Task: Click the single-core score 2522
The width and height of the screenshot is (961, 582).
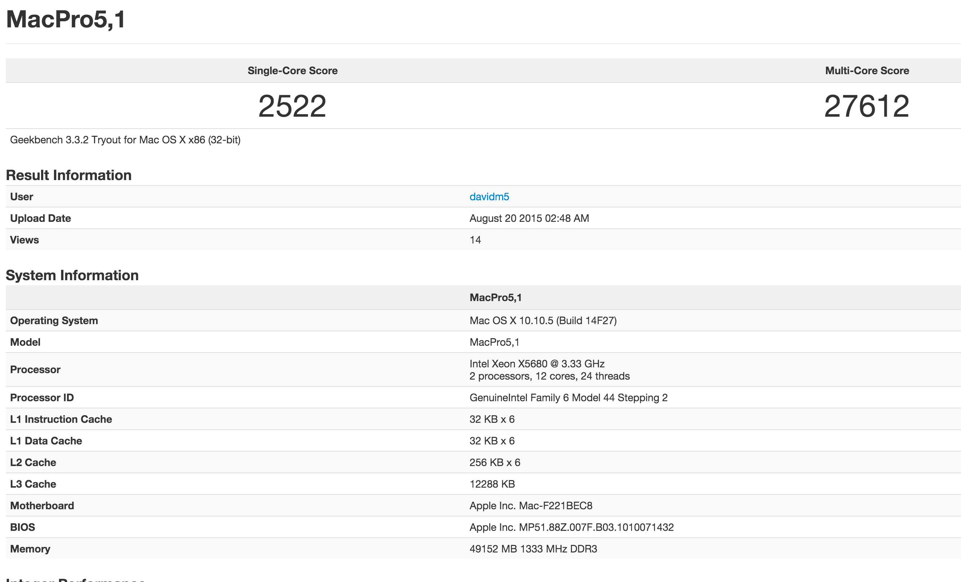Action: pyautogui.click(x=292, y=106)
